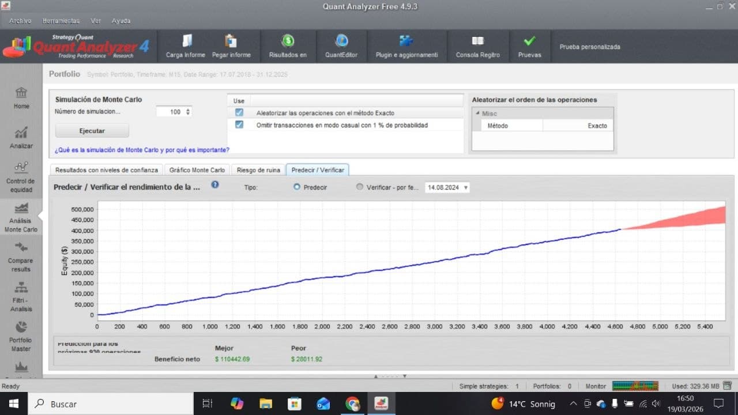Switch to Riesgo de ruina tab
738x415 pixels.
[258, 170]
